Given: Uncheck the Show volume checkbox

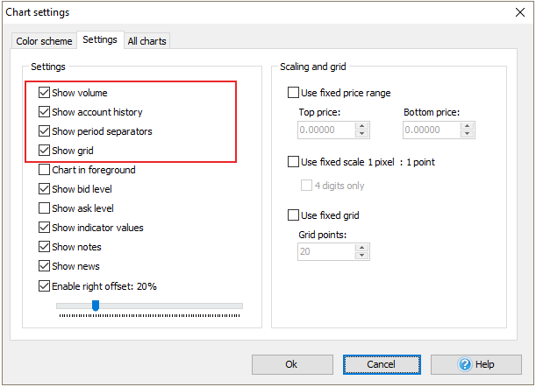Looking at the screenshot, I should (x=45, y=93).
